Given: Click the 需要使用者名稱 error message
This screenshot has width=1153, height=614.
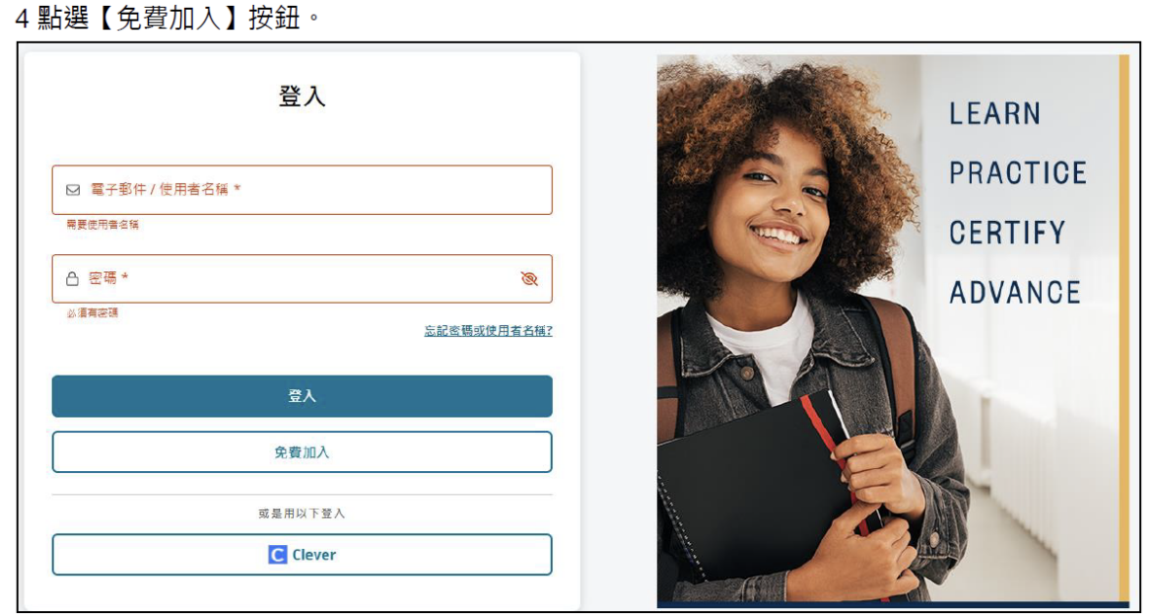Looking at the screenshot, I should (102, 225).
